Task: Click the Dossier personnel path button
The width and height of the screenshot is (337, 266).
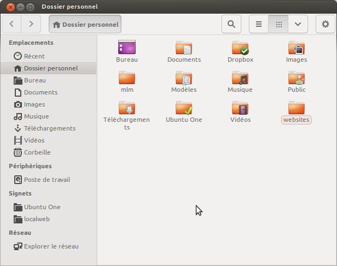Action: 85,24
